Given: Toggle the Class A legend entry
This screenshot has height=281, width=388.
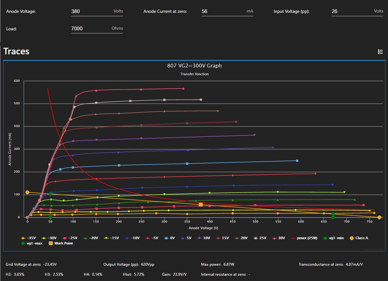Looking at the screenshot, I should tap(359, 238).
